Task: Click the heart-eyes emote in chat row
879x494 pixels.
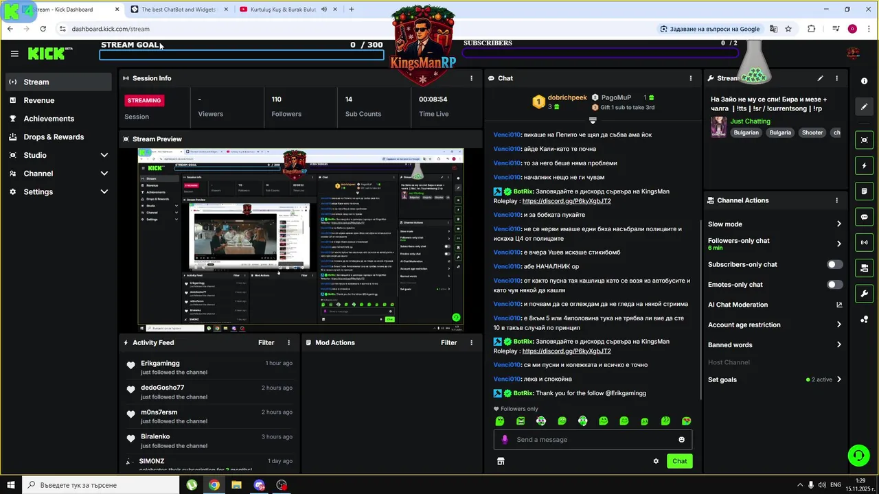Action: [686, 421]
